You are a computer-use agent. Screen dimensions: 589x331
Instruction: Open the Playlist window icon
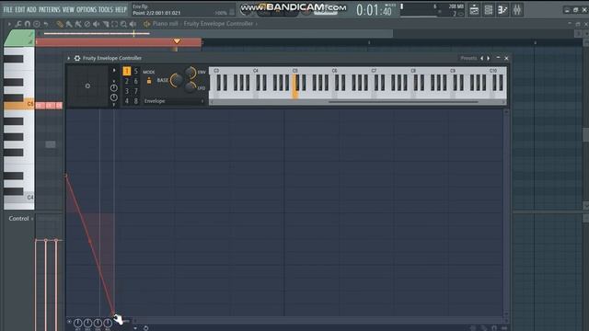pos(474,10)
